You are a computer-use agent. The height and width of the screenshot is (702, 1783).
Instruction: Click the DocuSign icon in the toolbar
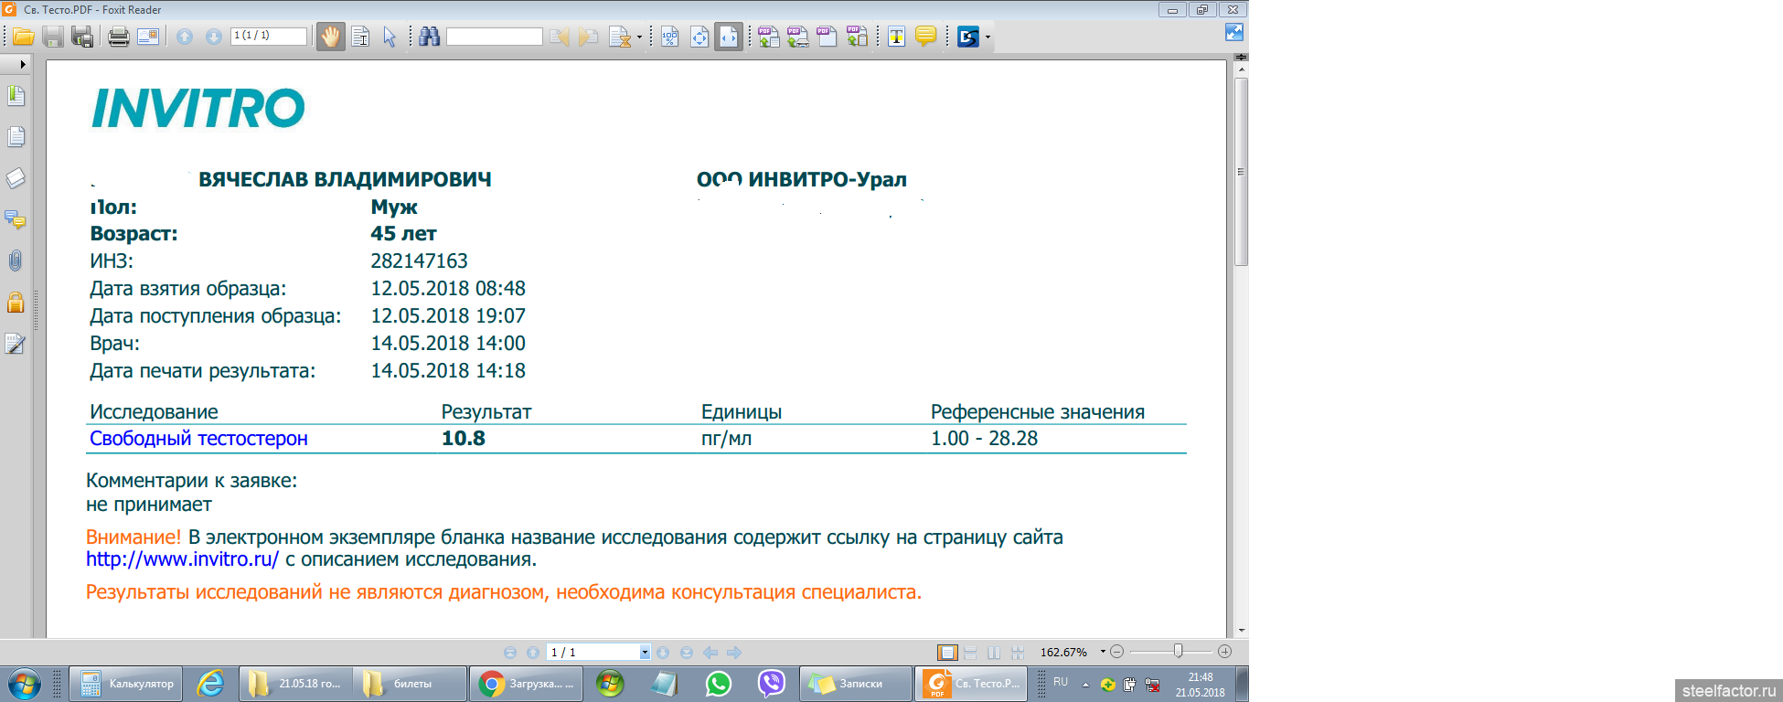(967, 37)
